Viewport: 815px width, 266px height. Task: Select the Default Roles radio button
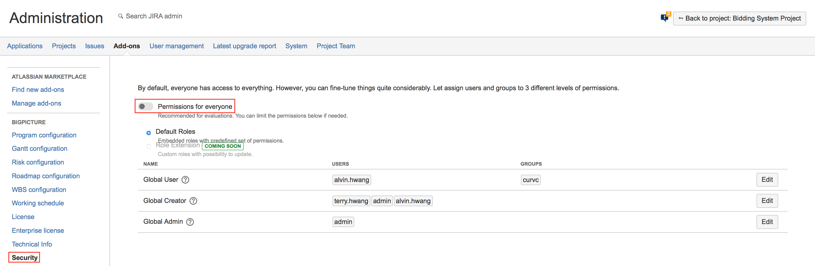[x=148, y=133]
